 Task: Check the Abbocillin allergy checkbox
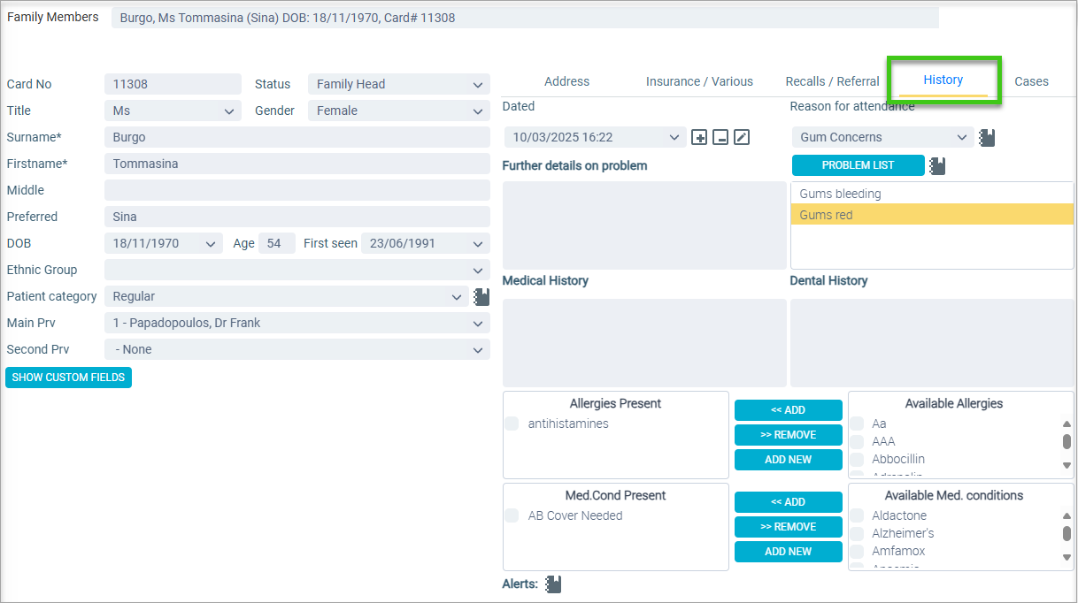(857, 459)
